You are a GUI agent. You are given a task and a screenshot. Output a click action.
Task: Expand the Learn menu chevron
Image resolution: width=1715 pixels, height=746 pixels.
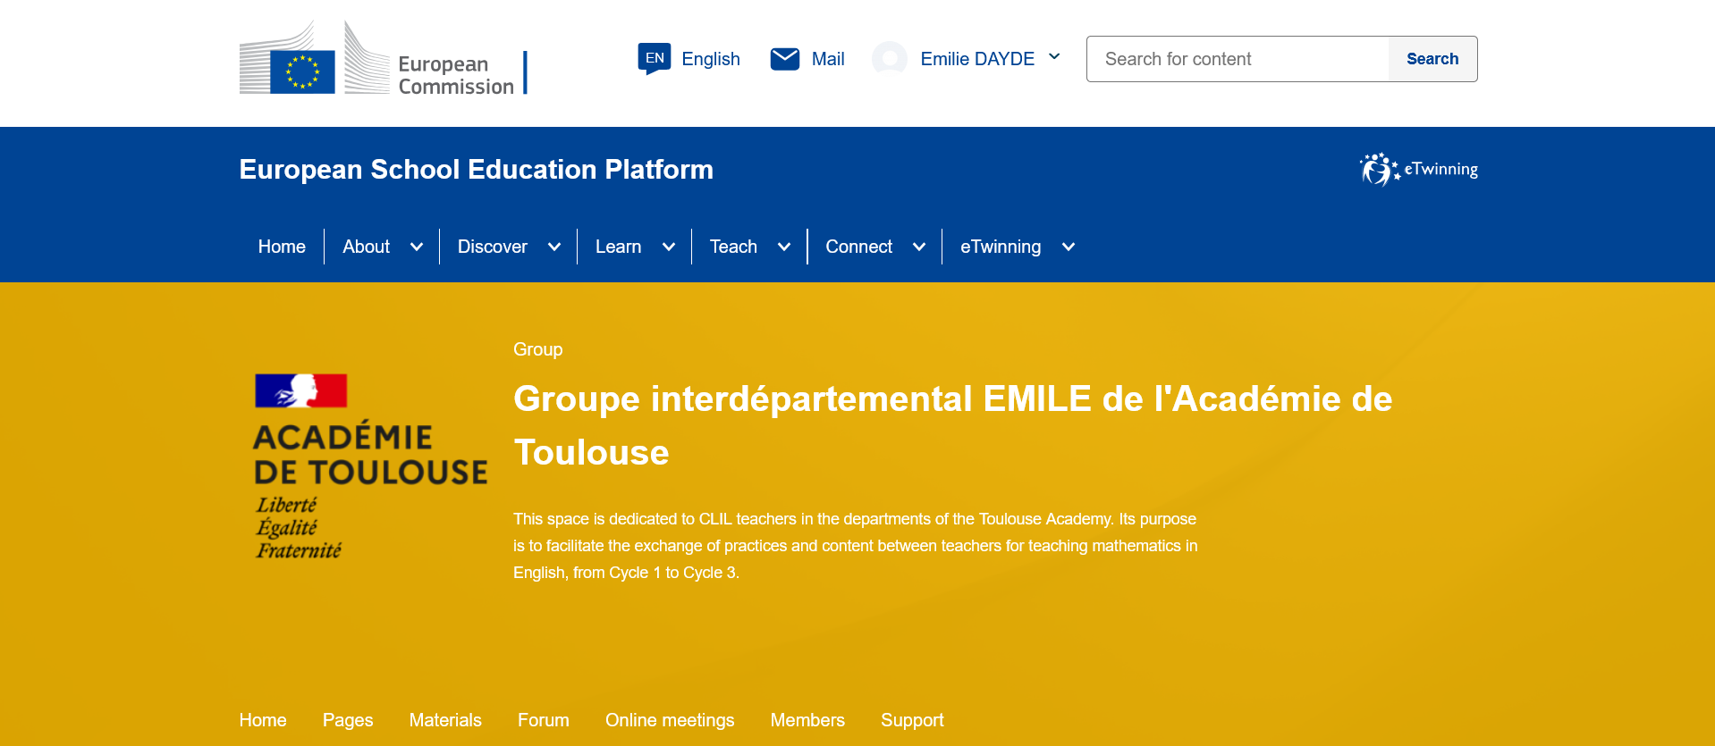[x=669, y=247]
